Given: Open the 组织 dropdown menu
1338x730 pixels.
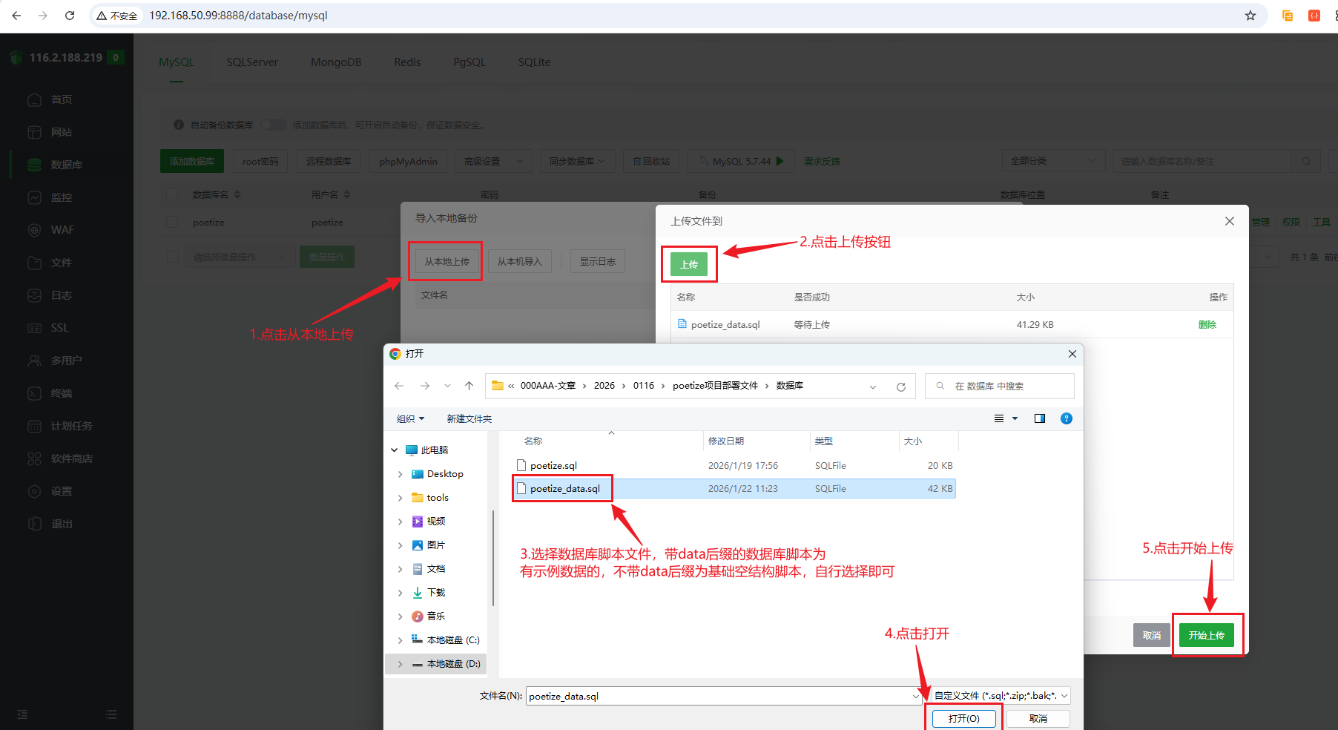Looking at the screenshot, I should [x=410, y=419].
